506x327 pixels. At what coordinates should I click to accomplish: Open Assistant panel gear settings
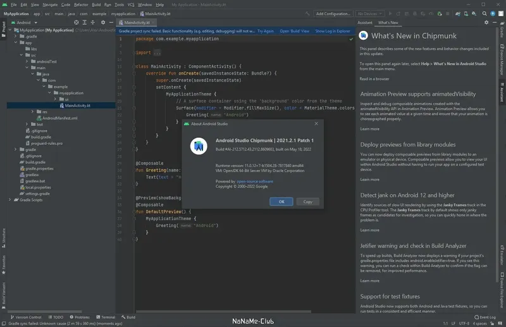[486, 23]
